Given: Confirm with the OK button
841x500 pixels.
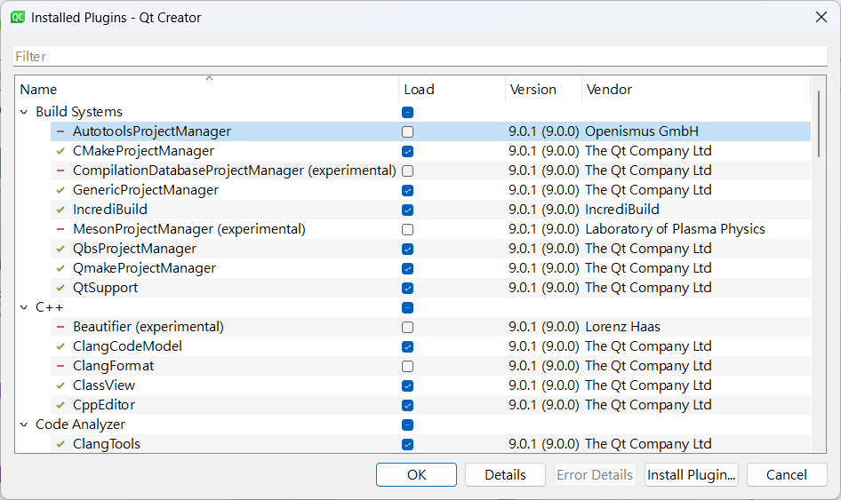Looking at the screenshot, I should pos(416,475).
